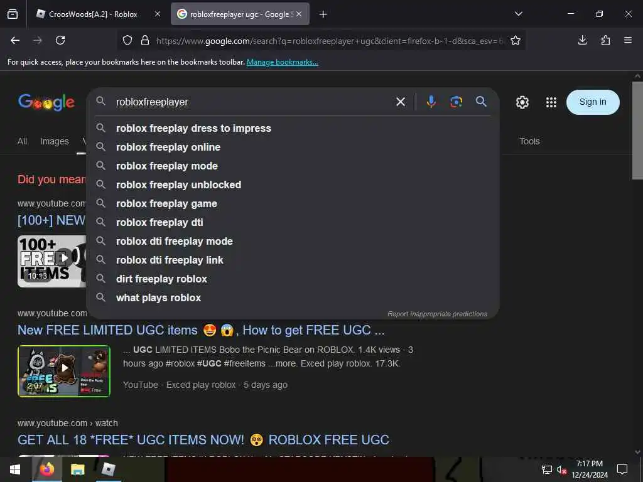This screenshot has width=643, height=482.
Task: Go back with the browser back arrow
Action: pyautogui.click(x=15, y=40)
